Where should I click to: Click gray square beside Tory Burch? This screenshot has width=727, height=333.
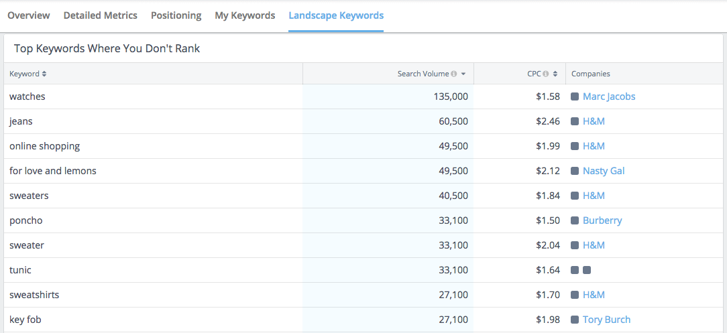point(575,320)
